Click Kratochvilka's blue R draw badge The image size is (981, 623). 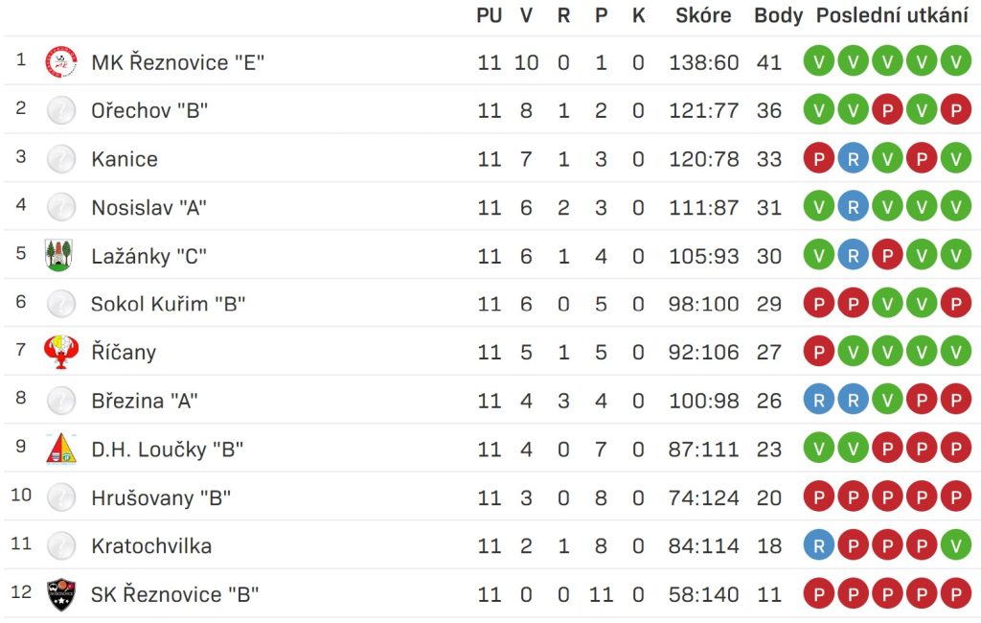[818, 546]
